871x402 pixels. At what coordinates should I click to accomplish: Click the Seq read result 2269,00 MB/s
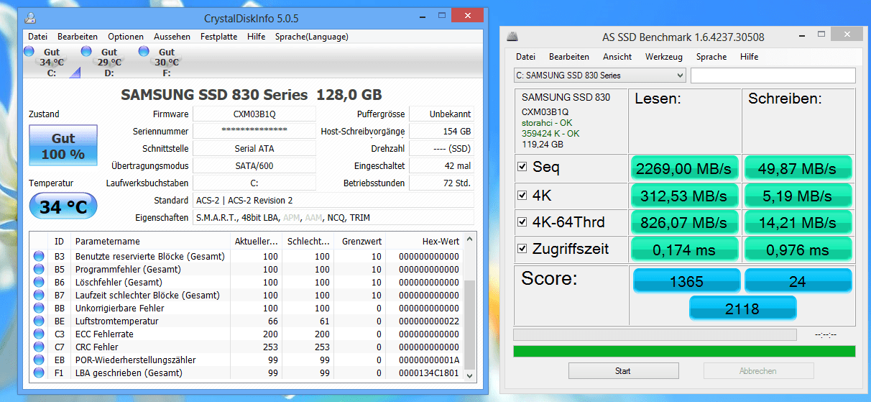(x=685, y=168)
